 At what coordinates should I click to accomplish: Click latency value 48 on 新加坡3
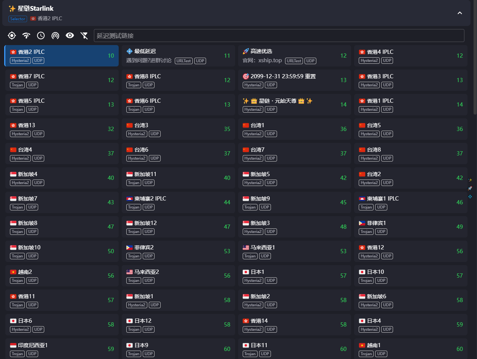343,227
